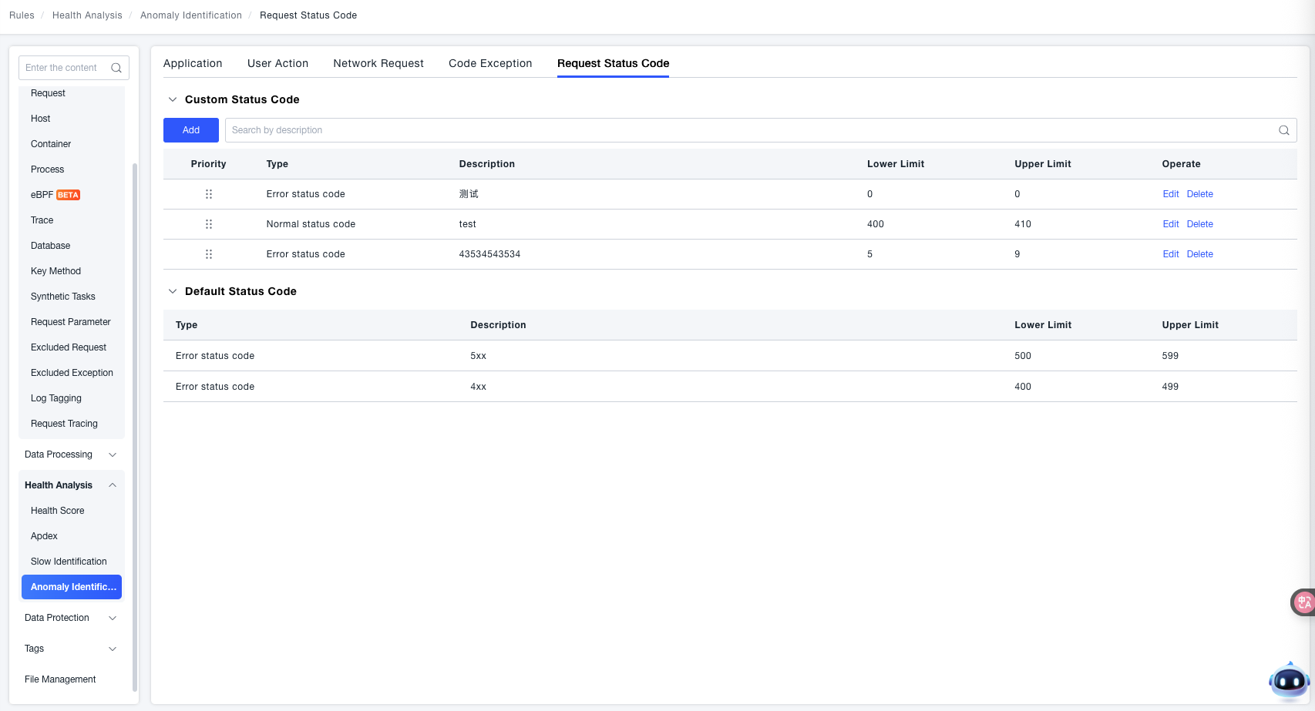Image resolution: width=1315 pixels, height=711 pixels.
Task: Open the Network Request tab
Action: (x=378, y=63)
